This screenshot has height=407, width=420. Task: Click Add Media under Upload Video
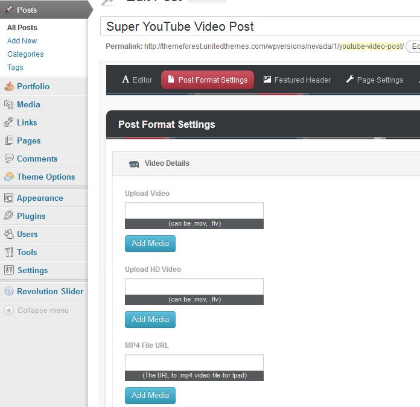point(150,244)
